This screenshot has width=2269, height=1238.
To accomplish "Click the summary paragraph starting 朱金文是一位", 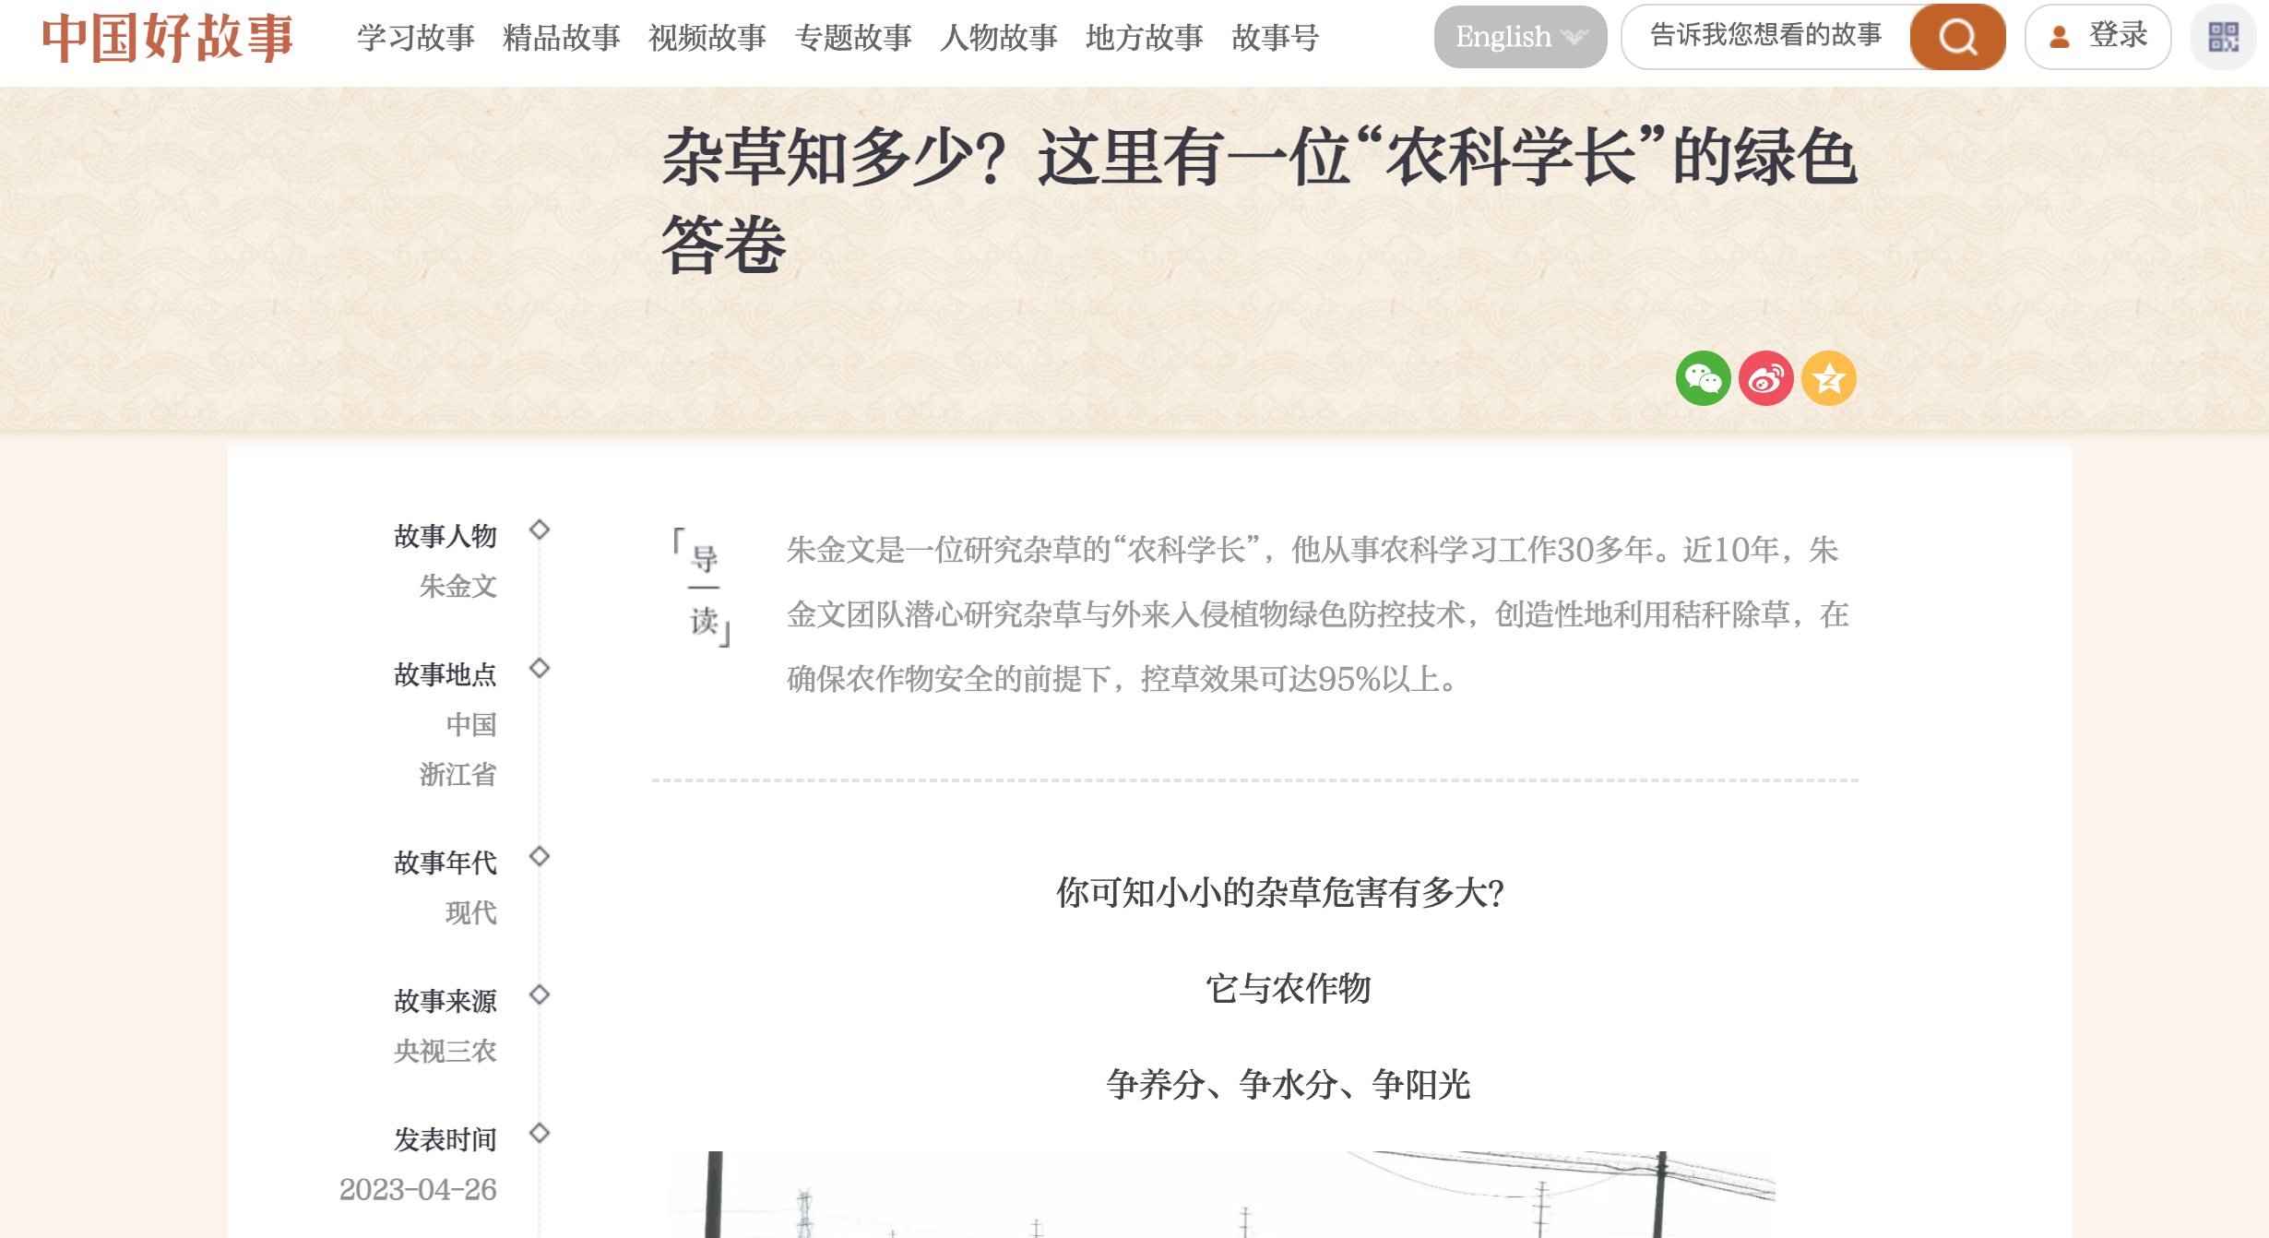I will point(1318,614).
